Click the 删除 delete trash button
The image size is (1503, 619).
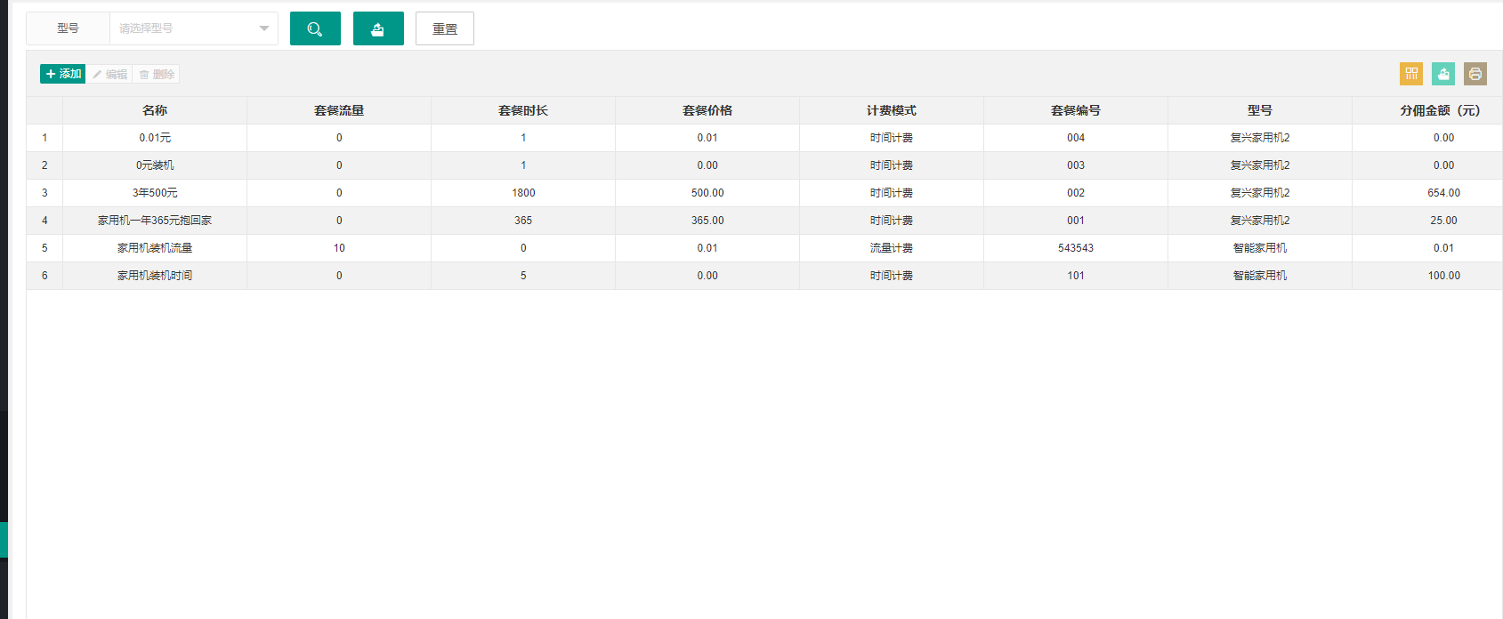click(x=157, y=74)
